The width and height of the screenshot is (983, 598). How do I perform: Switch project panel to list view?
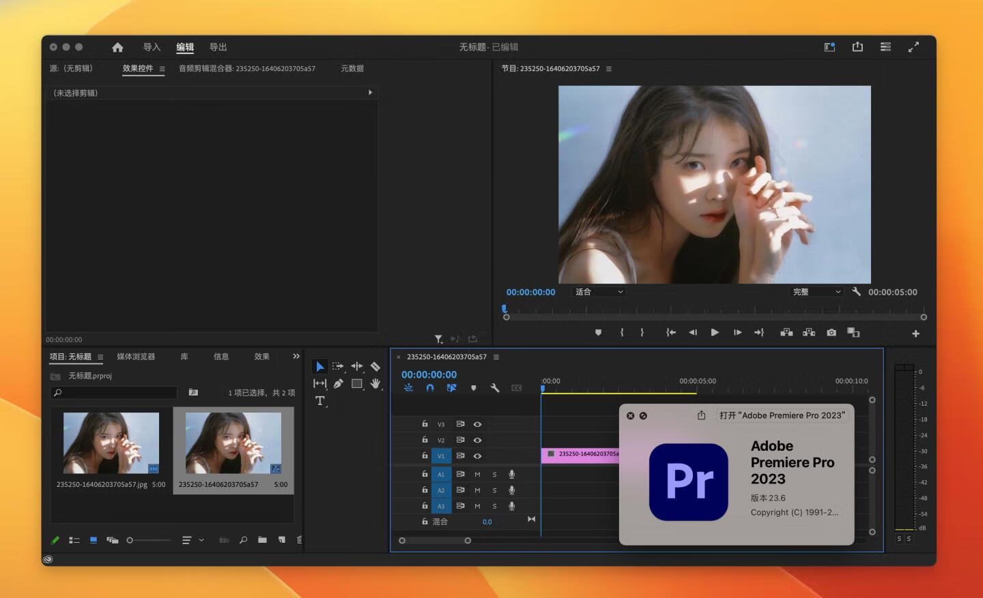click(74, 540)
